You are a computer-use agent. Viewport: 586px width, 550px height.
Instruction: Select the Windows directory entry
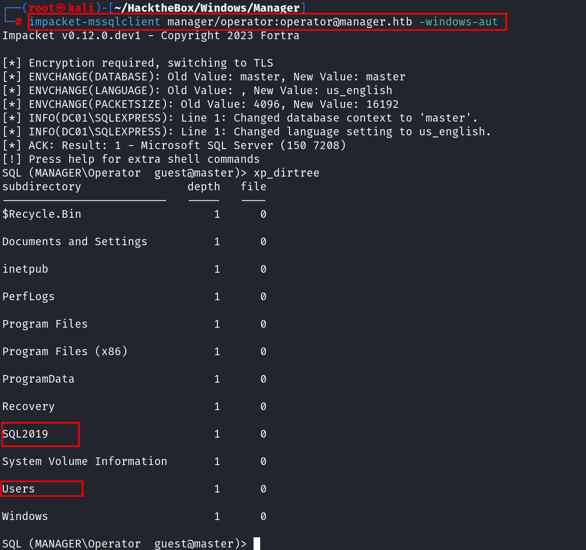pyautogui.click(x=25, y=516)
